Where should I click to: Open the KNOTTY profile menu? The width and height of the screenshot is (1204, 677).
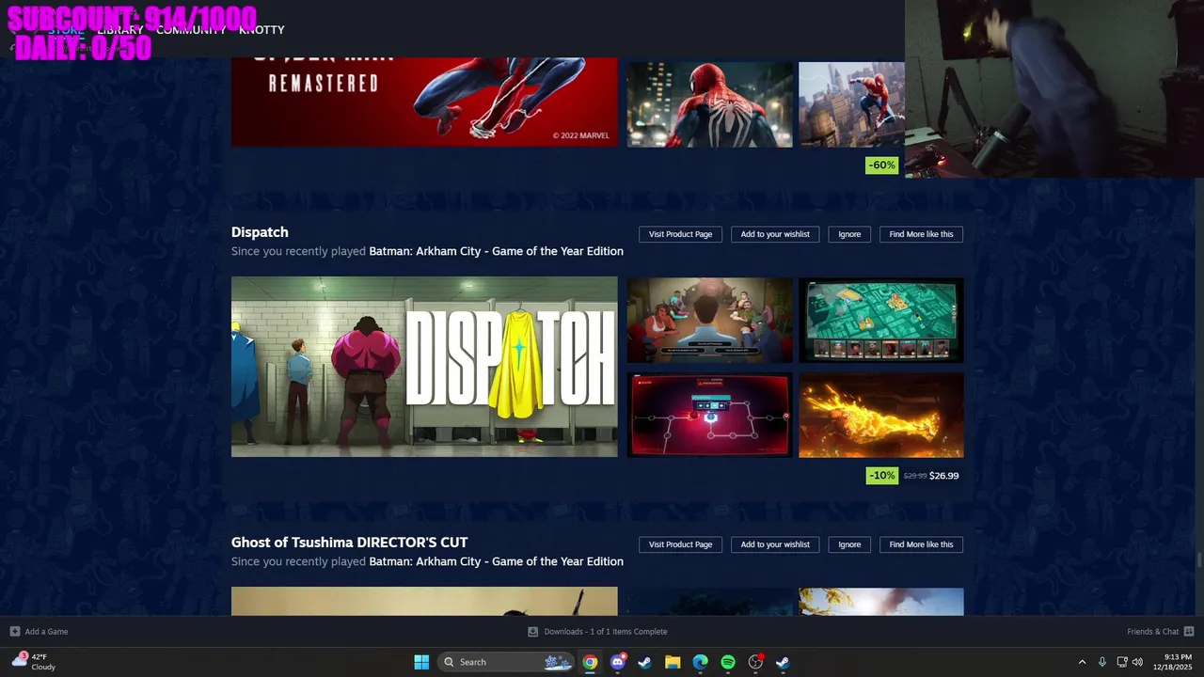[x=261, y=30]
